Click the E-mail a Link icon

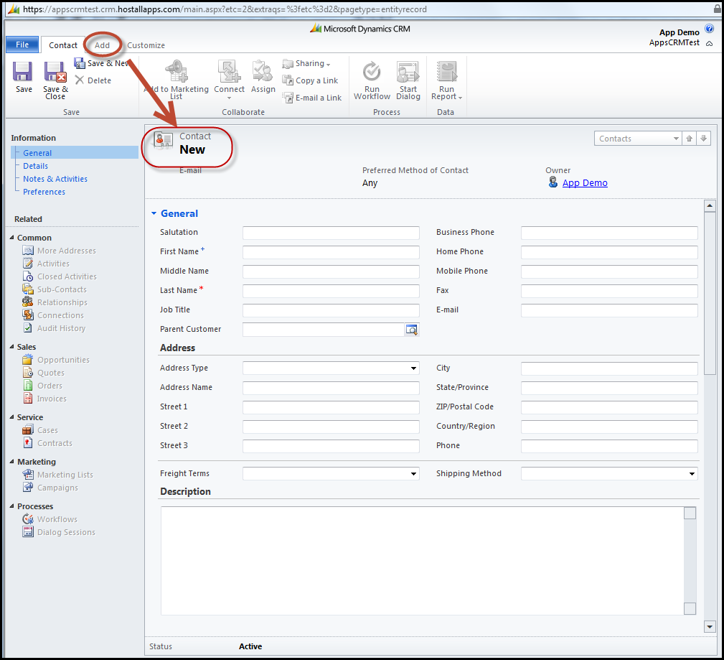(288, 98)
